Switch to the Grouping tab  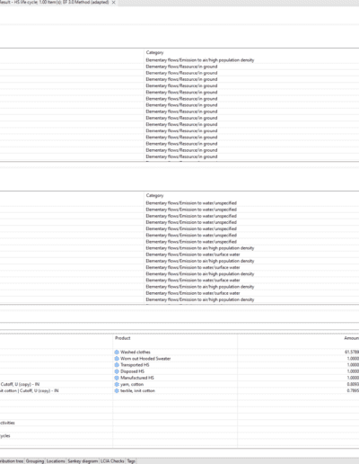click(x=35, y=461)
